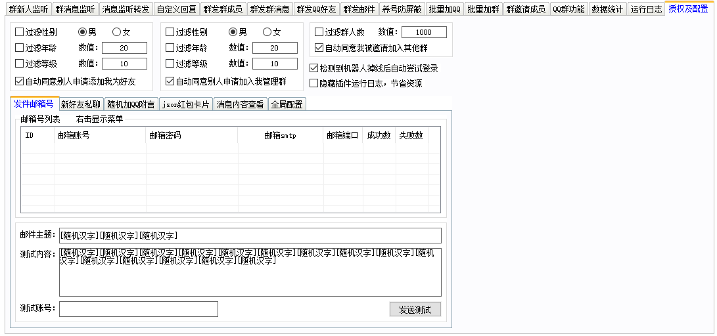Click the 邮箱smtp column header
Image resolution: width=717 pixels, height=336 pixels.
pos(281,136)
